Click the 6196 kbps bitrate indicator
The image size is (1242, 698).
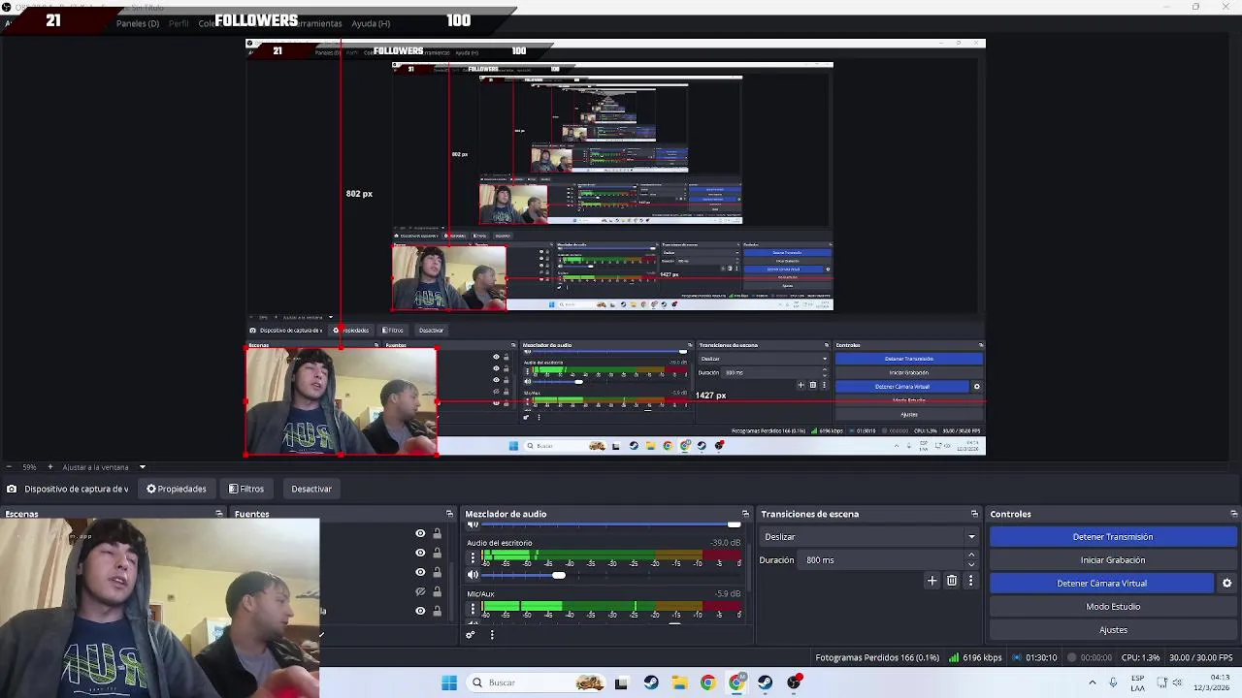pos(975,657)
